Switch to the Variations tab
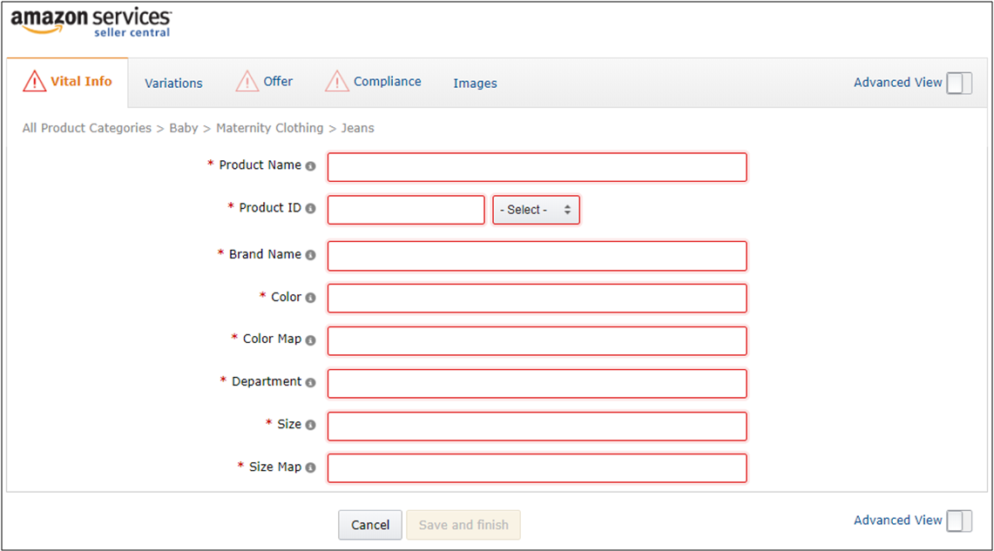The height and width of the screenshot is (551, 994). pos(173,84)
